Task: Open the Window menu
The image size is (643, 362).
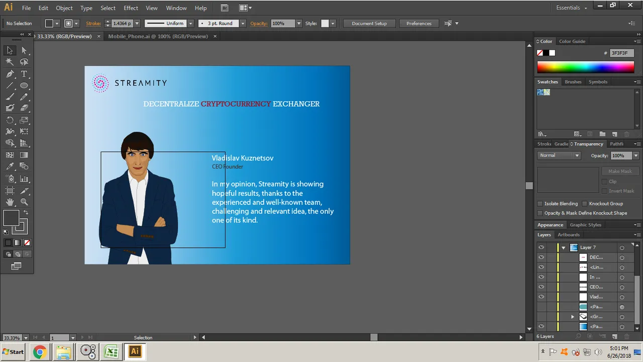Action: (176, 8)
